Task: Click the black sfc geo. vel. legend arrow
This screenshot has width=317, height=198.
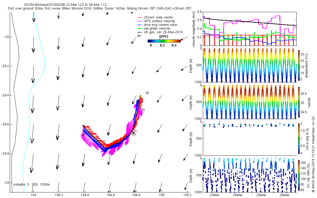Action: pos(140,32)
